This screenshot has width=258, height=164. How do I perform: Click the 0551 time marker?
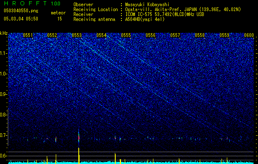27,35
